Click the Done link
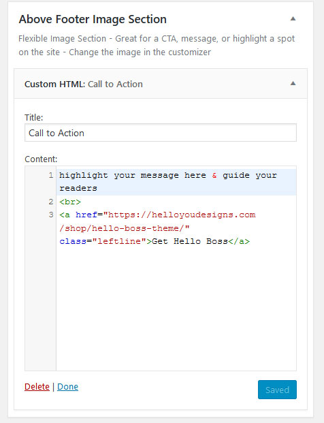324x423 pixels. tap(67, 387)
